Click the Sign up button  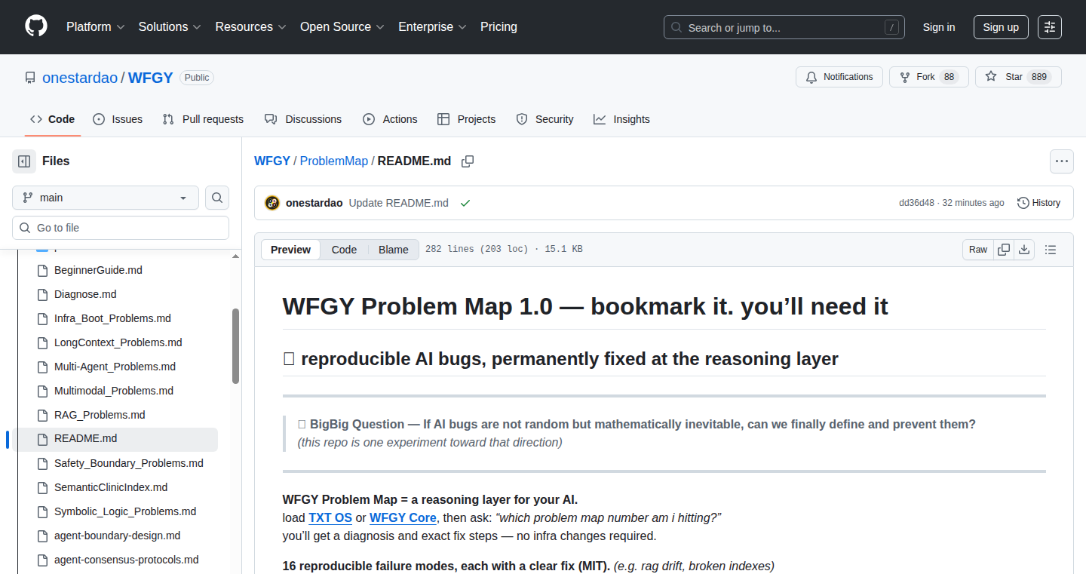[x=1001, y=27]
